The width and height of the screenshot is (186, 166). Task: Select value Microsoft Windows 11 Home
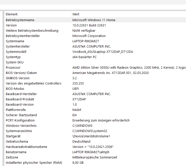[94, 20]
